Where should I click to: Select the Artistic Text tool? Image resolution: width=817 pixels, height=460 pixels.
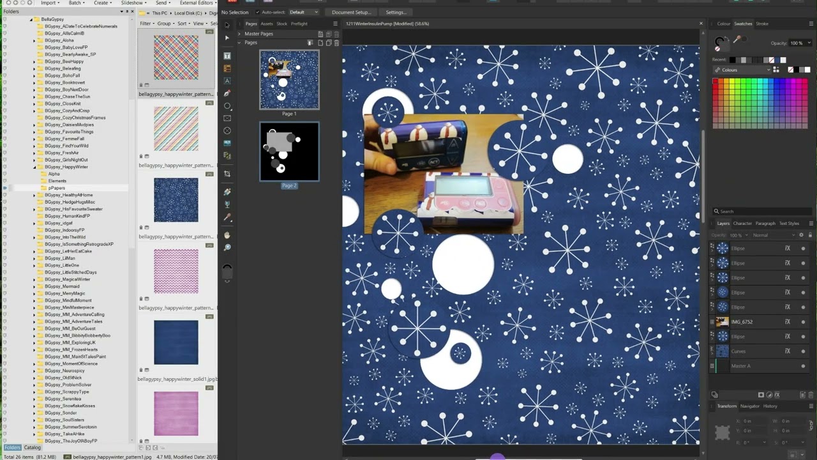click(x=227, y=81)
